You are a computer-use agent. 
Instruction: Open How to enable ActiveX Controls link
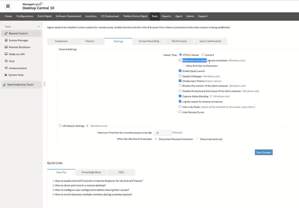click(x=99, y=181)
